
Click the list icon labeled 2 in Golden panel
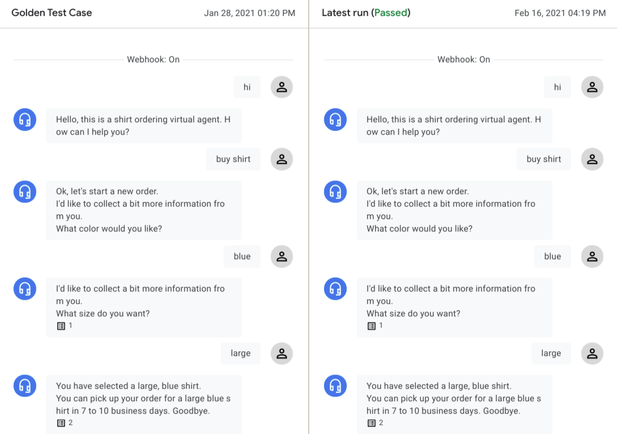click(x=61, y=423)
